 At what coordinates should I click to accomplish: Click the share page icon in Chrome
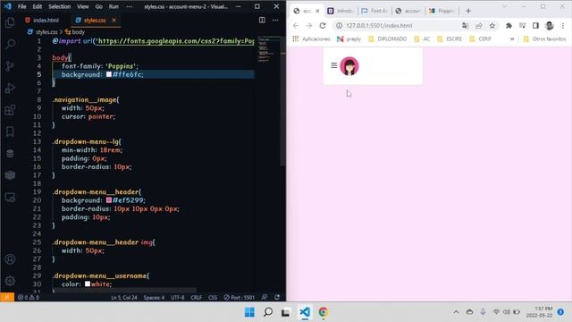click(x=479, y=26)
